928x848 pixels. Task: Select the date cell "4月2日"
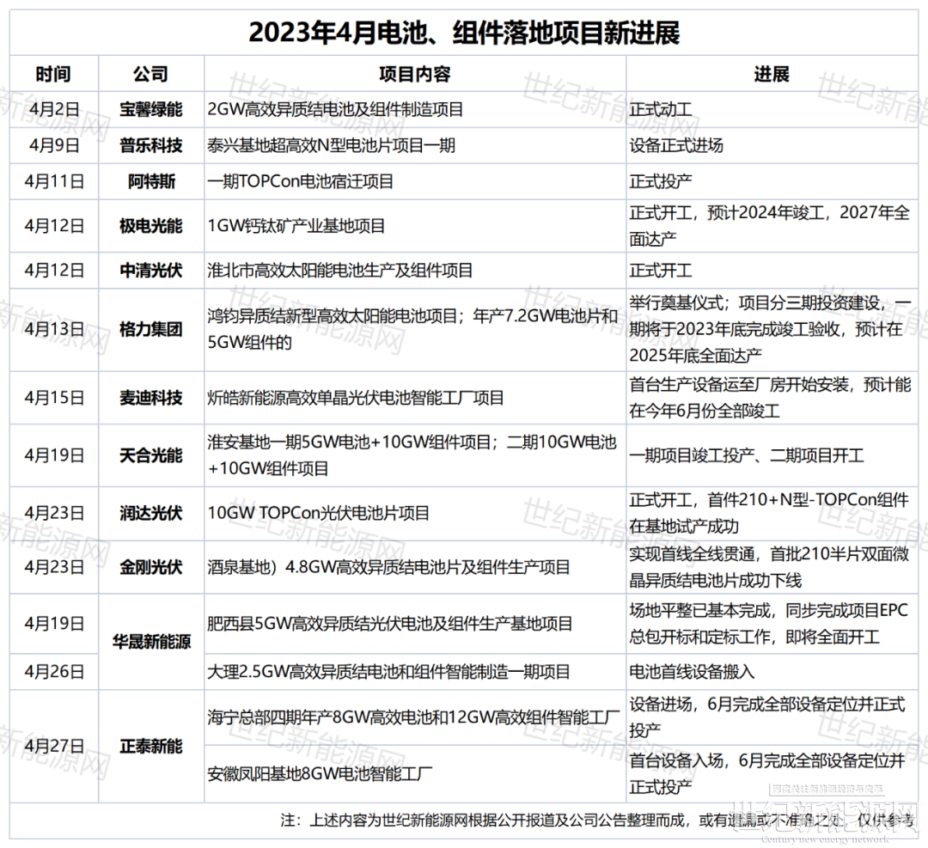54,109
